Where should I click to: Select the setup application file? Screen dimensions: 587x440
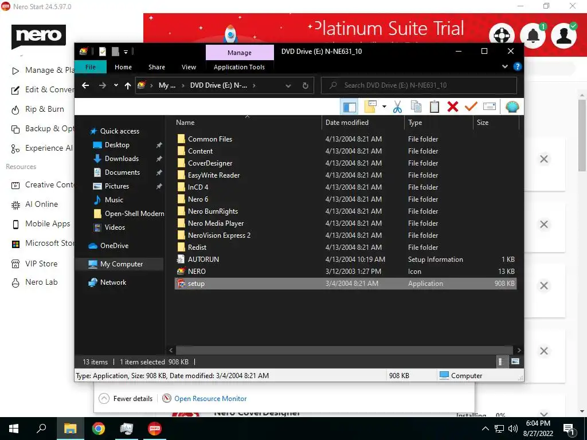point(346,283)
